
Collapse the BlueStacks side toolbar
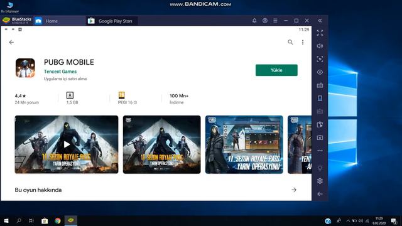[x=320, y=21]
